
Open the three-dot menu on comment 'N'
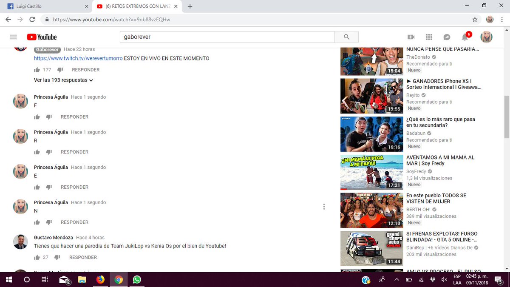click(x=324, y=207)
